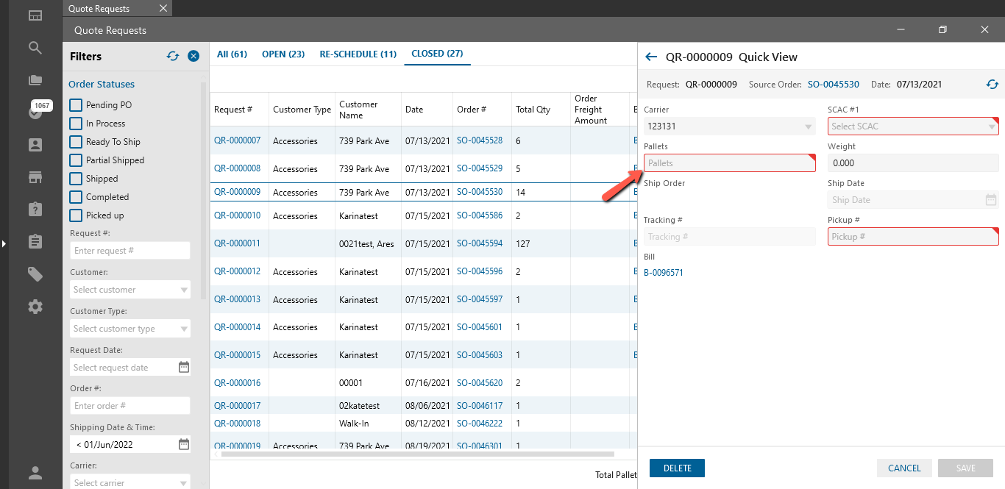Viewport: 1005px width, 489px height.
Task: Open the clipboard list icon in sidebar
Action: (x=35, y=241)
